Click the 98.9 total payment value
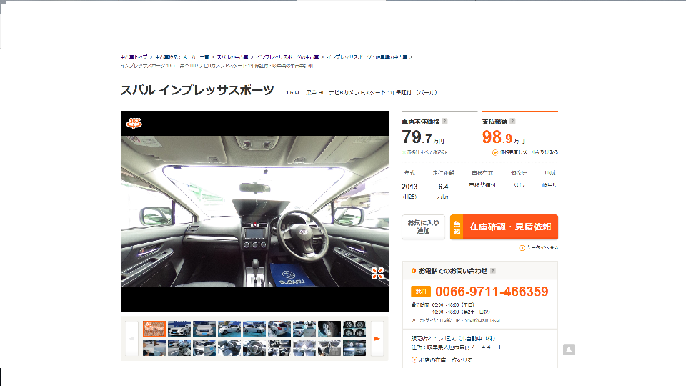 click(x=497, y=137)
